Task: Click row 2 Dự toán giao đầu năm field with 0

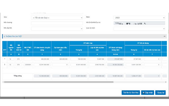Action: coord(60,65)
